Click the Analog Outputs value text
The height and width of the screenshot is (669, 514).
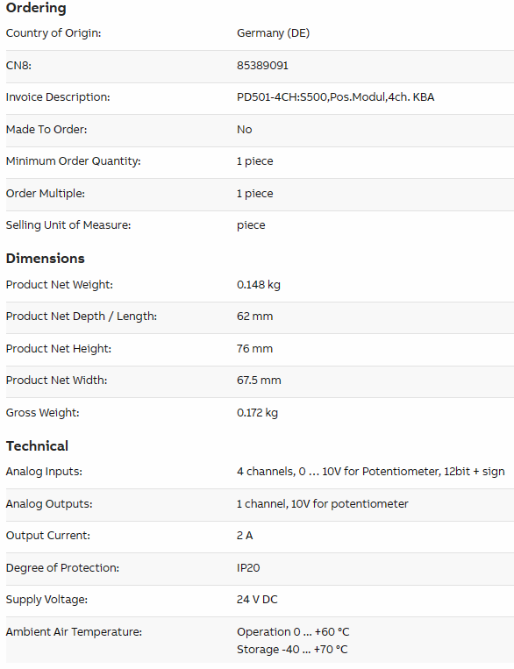(x=323, y=504)
